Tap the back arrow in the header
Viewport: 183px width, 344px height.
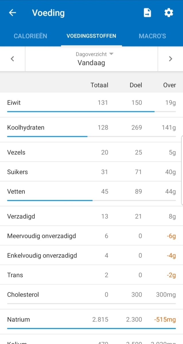12,13
